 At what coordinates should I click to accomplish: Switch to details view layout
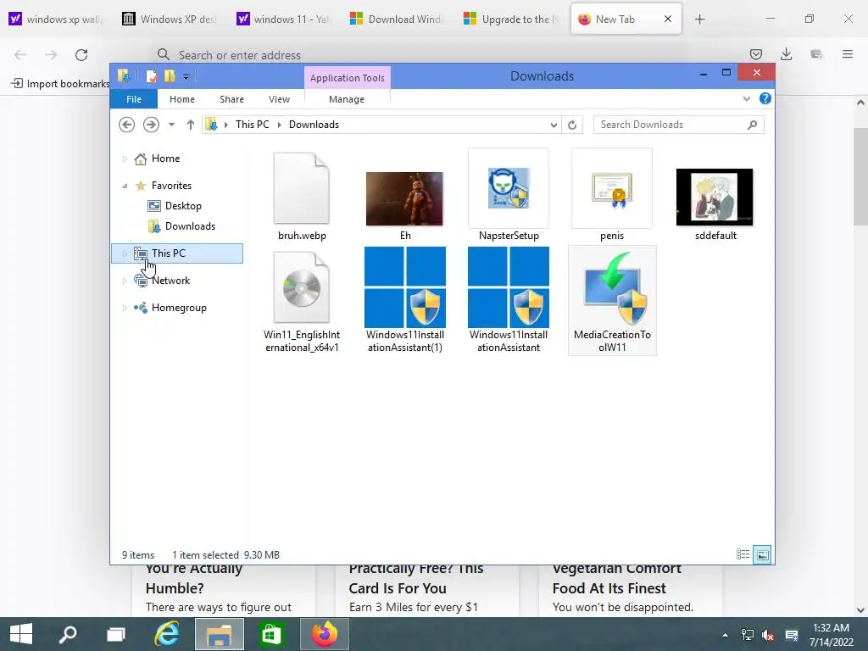[x=743, y=554]
